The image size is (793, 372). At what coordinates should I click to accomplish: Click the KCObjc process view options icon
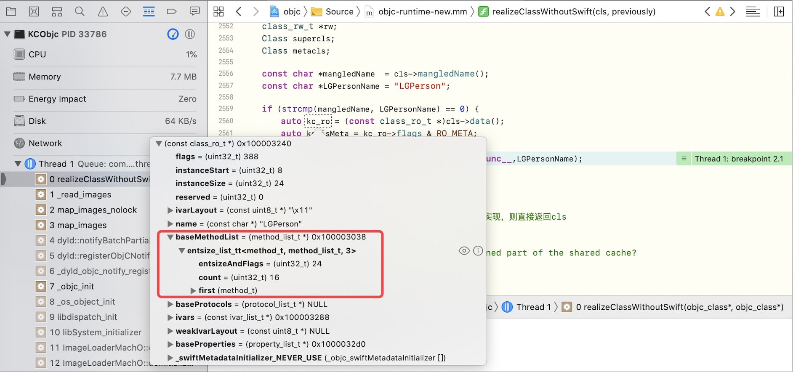[x=190, y=34]
